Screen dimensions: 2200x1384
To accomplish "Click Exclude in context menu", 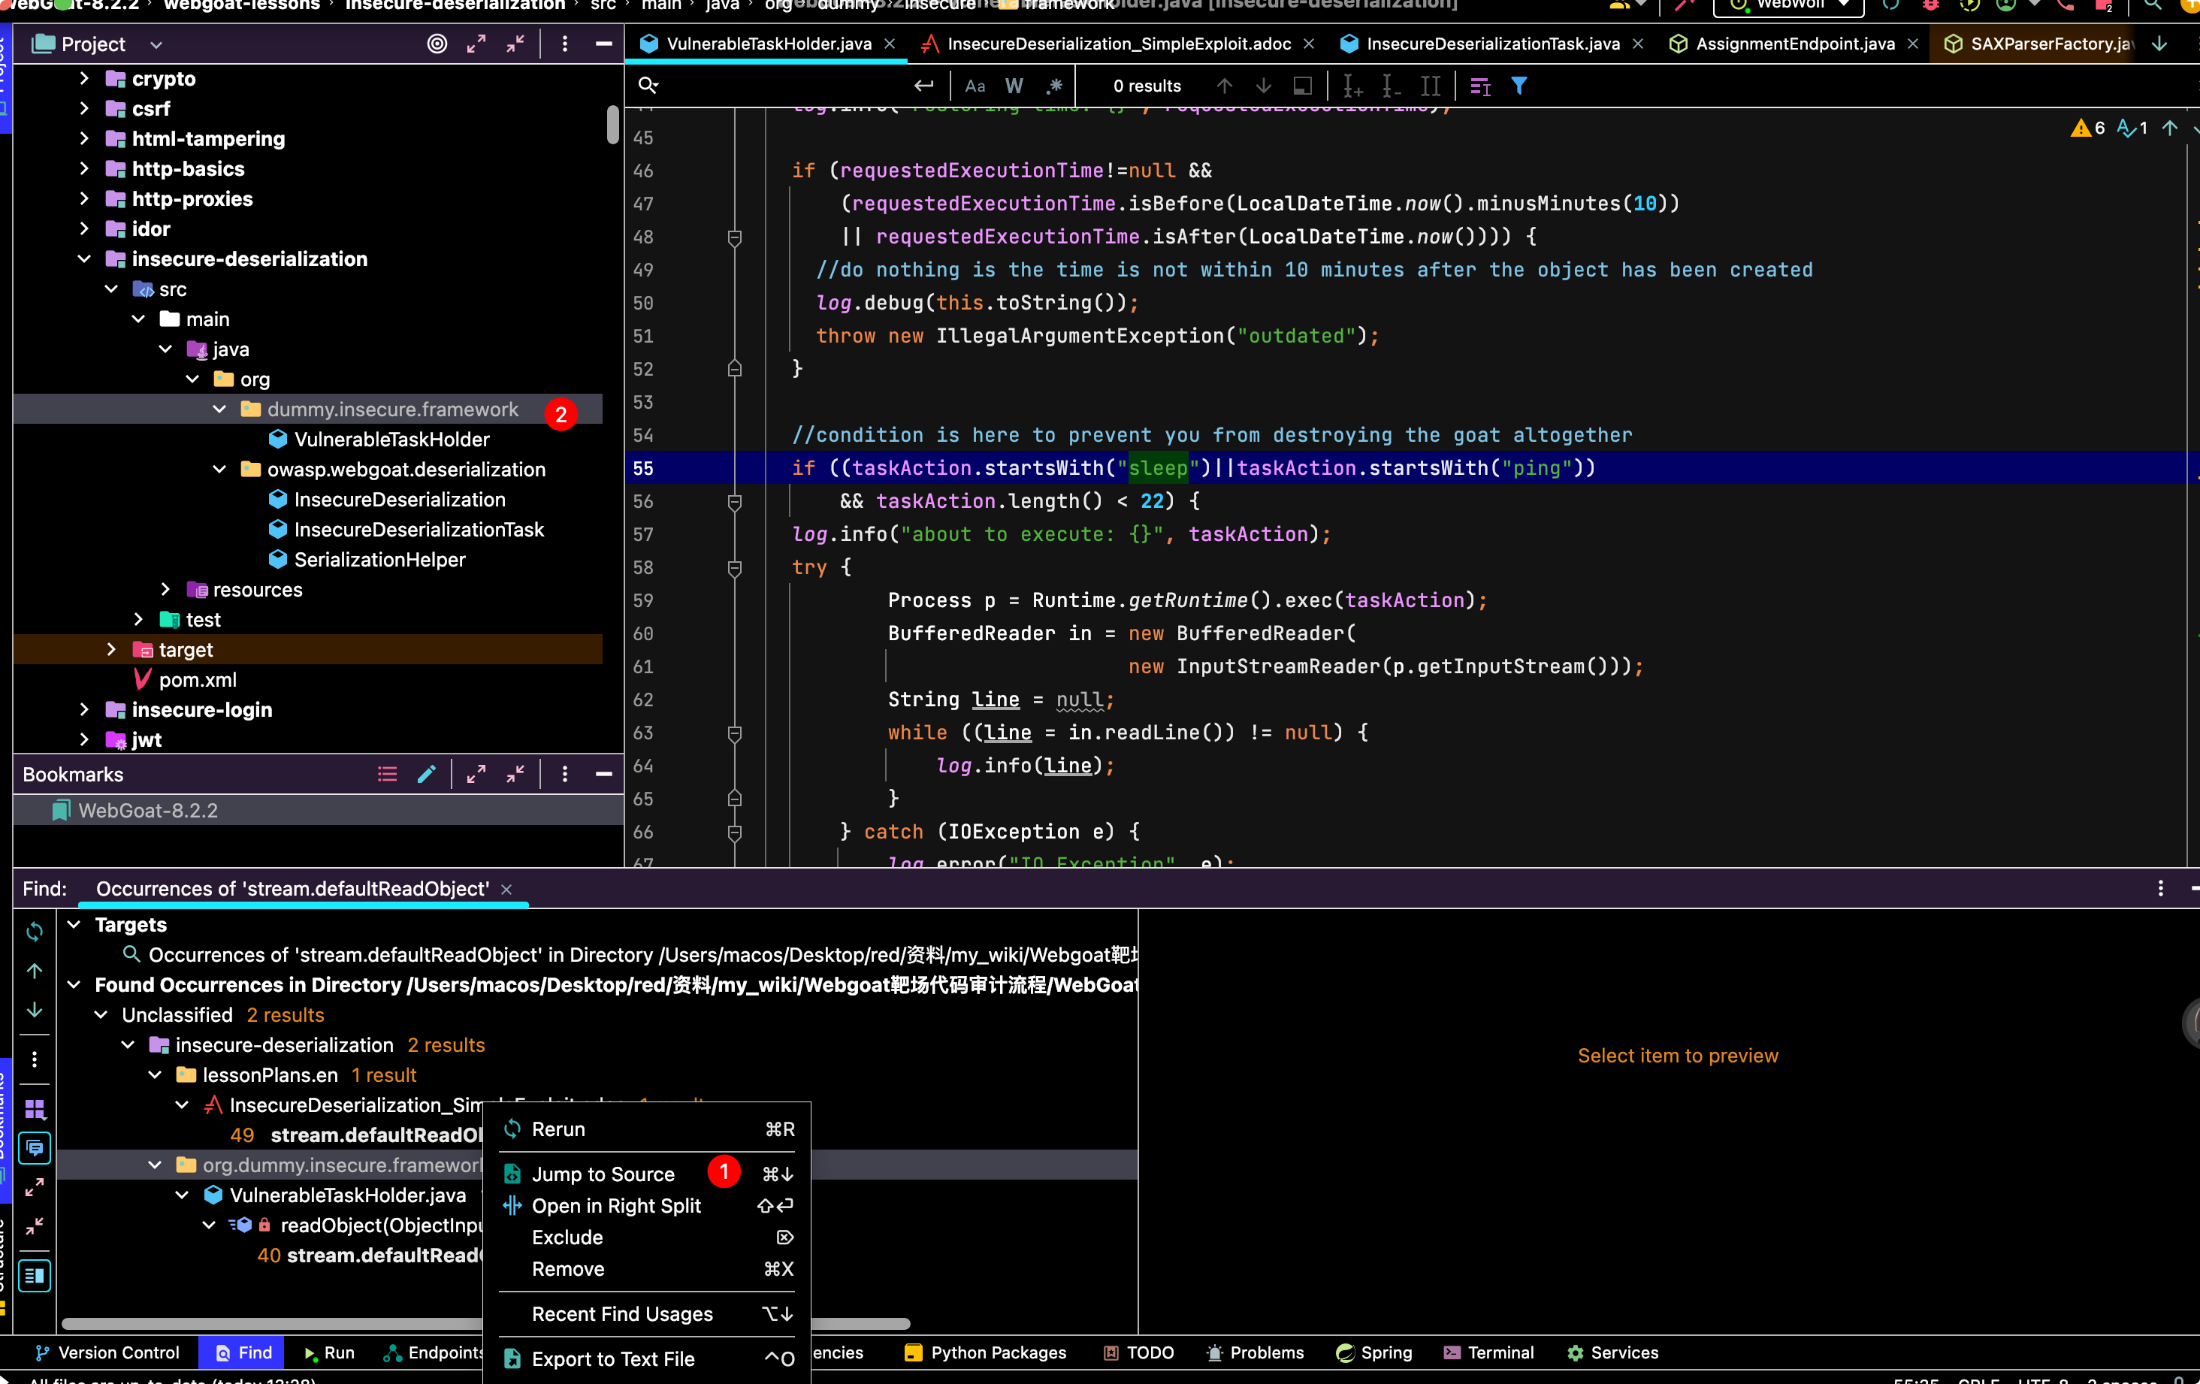I will pos(647,1237).
